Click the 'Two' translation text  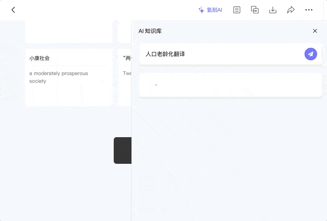(x=127, y=73)
